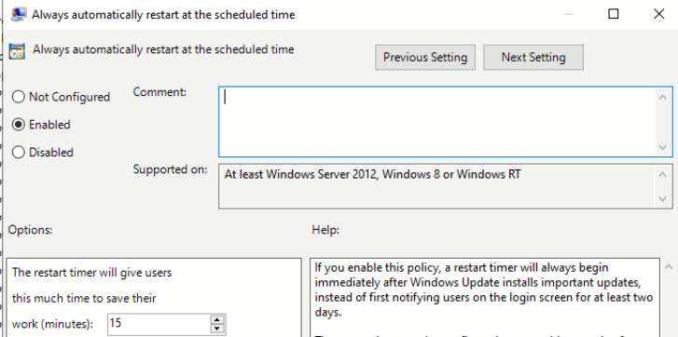Close the policy setting window

tap(659, 14)
